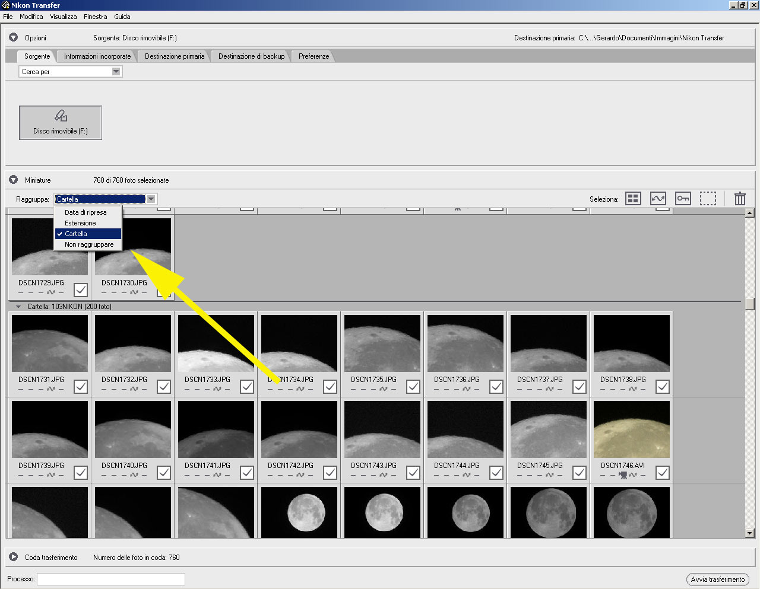Viewport: 760px width, 589px height.
Task: Uncheck the DSCN1740.JPG checkbox
Action: 164,473
